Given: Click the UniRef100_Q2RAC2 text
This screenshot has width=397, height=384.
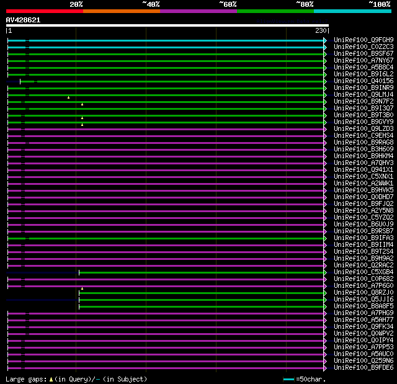Looking at the screenshot, I should [364, 266].
